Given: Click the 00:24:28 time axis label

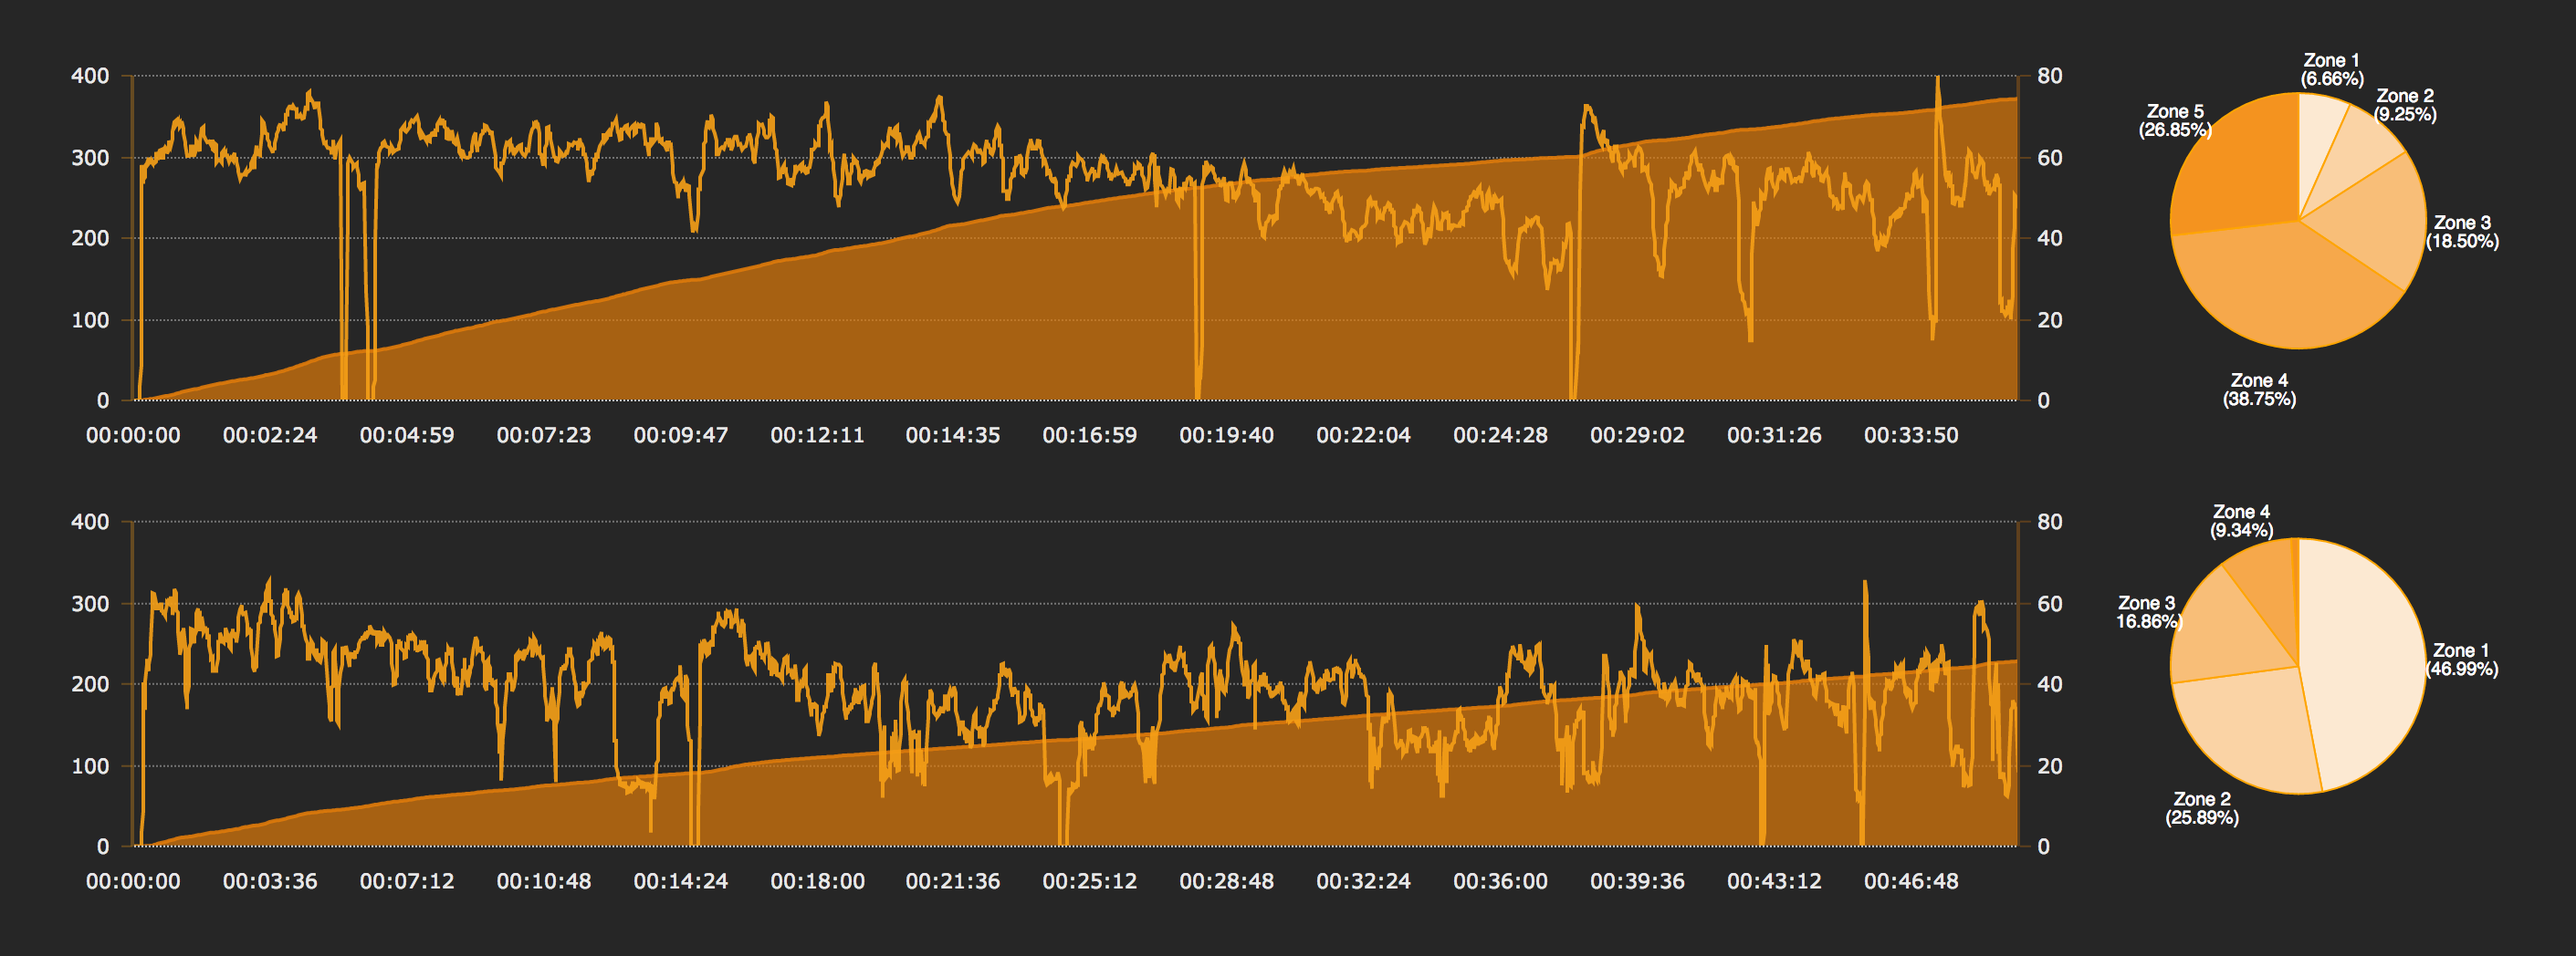Looking at the screenshot, I should click(x=1501, y=435).
